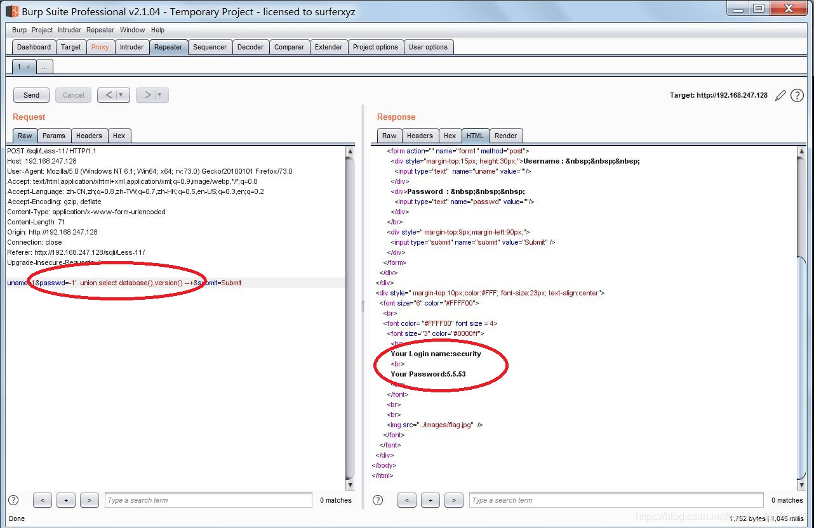The image size is (814, 528).
Task: Select the response Raw tab
Action: (x=389, y=136)
